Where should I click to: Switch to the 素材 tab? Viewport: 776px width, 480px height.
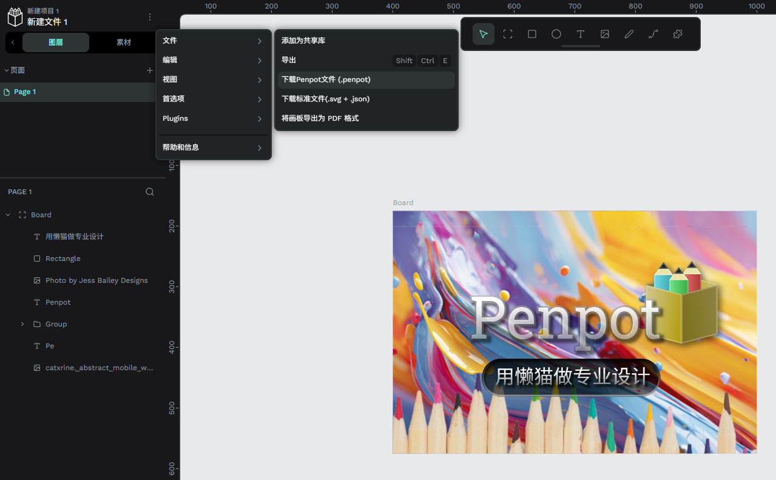(x=124, y=42)
